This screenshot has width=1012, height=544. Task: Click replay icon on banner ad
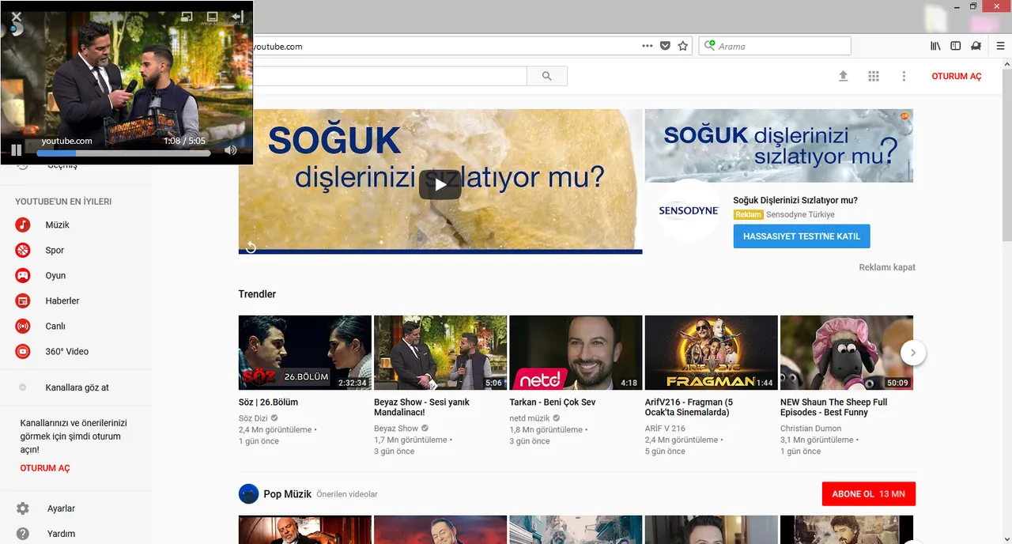tap(251, 247)
